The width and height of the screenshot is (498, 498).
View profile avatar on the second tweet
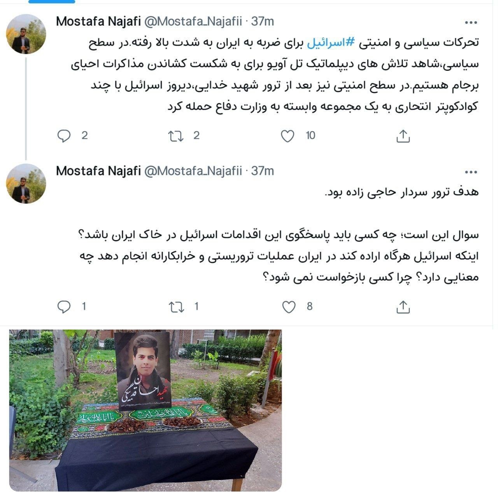(x=26, y=184)
